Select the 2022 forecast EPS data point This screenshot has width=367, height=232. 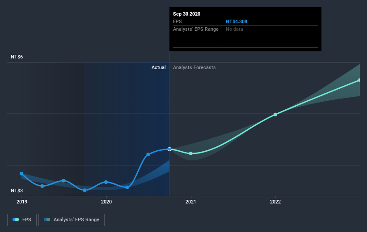[x=275, y=115]
